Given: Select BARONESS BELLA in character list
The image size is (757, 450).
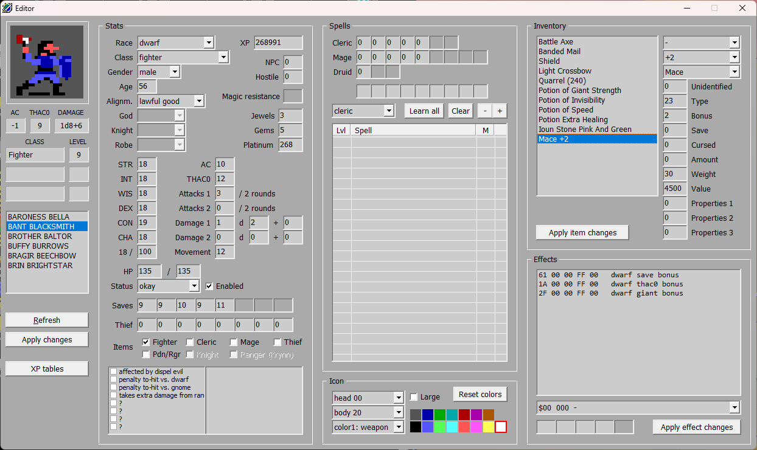Looking at the screenshot, I should (47, 217).
